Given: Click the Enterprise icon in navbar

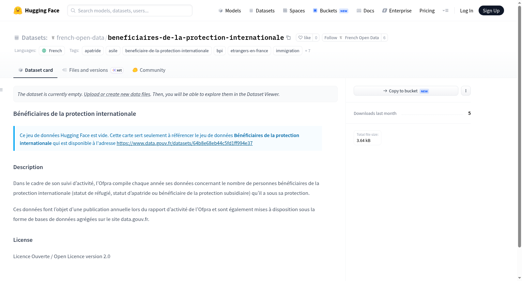Looking at the screenshot, I should [x=385, y=11].
